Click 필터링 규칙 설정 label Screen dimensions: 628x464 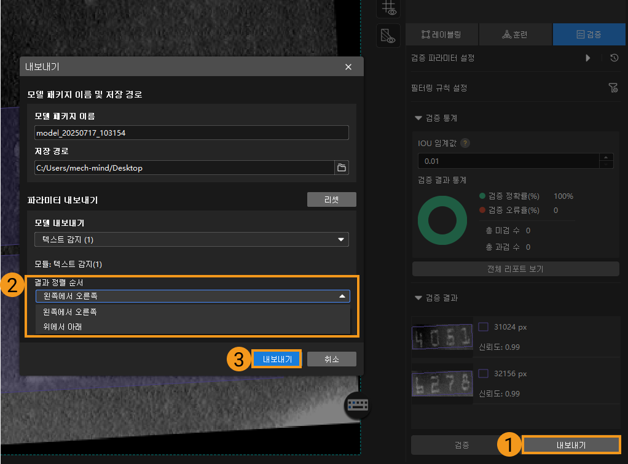439,88
